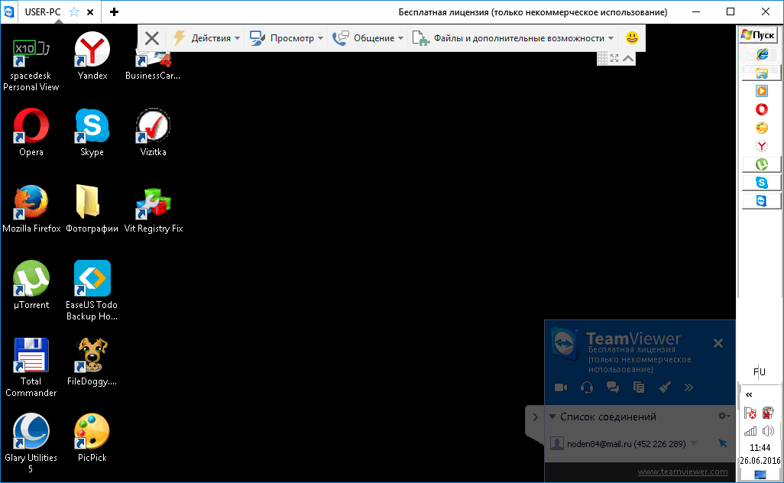Open the connection list gear settings
The width and height of the screenshot is (784, 483).
point(724,416)
